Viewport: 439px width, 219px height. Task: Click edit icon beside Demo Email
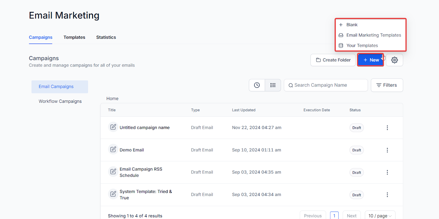(113, 150)
